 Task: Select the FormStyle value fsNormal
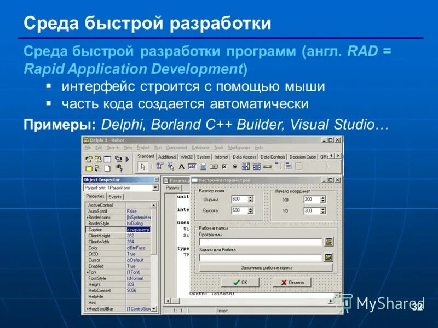point(135,278)
